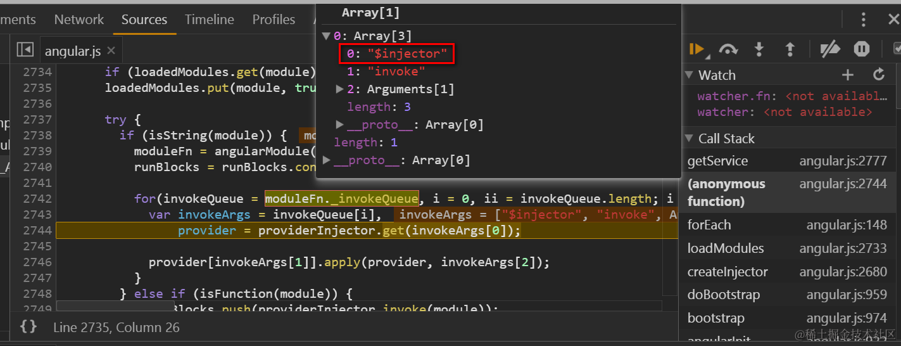This screenshot has height=346, width=901.
Task: Click the length: 3 property in popup
Action: coord(379,107)
